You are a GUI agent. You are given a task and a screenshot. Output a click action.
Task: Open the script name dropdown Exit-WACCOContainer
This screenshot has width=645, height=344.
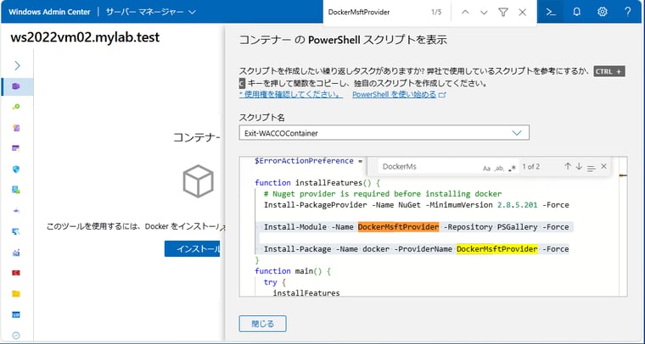pos(384,133)
